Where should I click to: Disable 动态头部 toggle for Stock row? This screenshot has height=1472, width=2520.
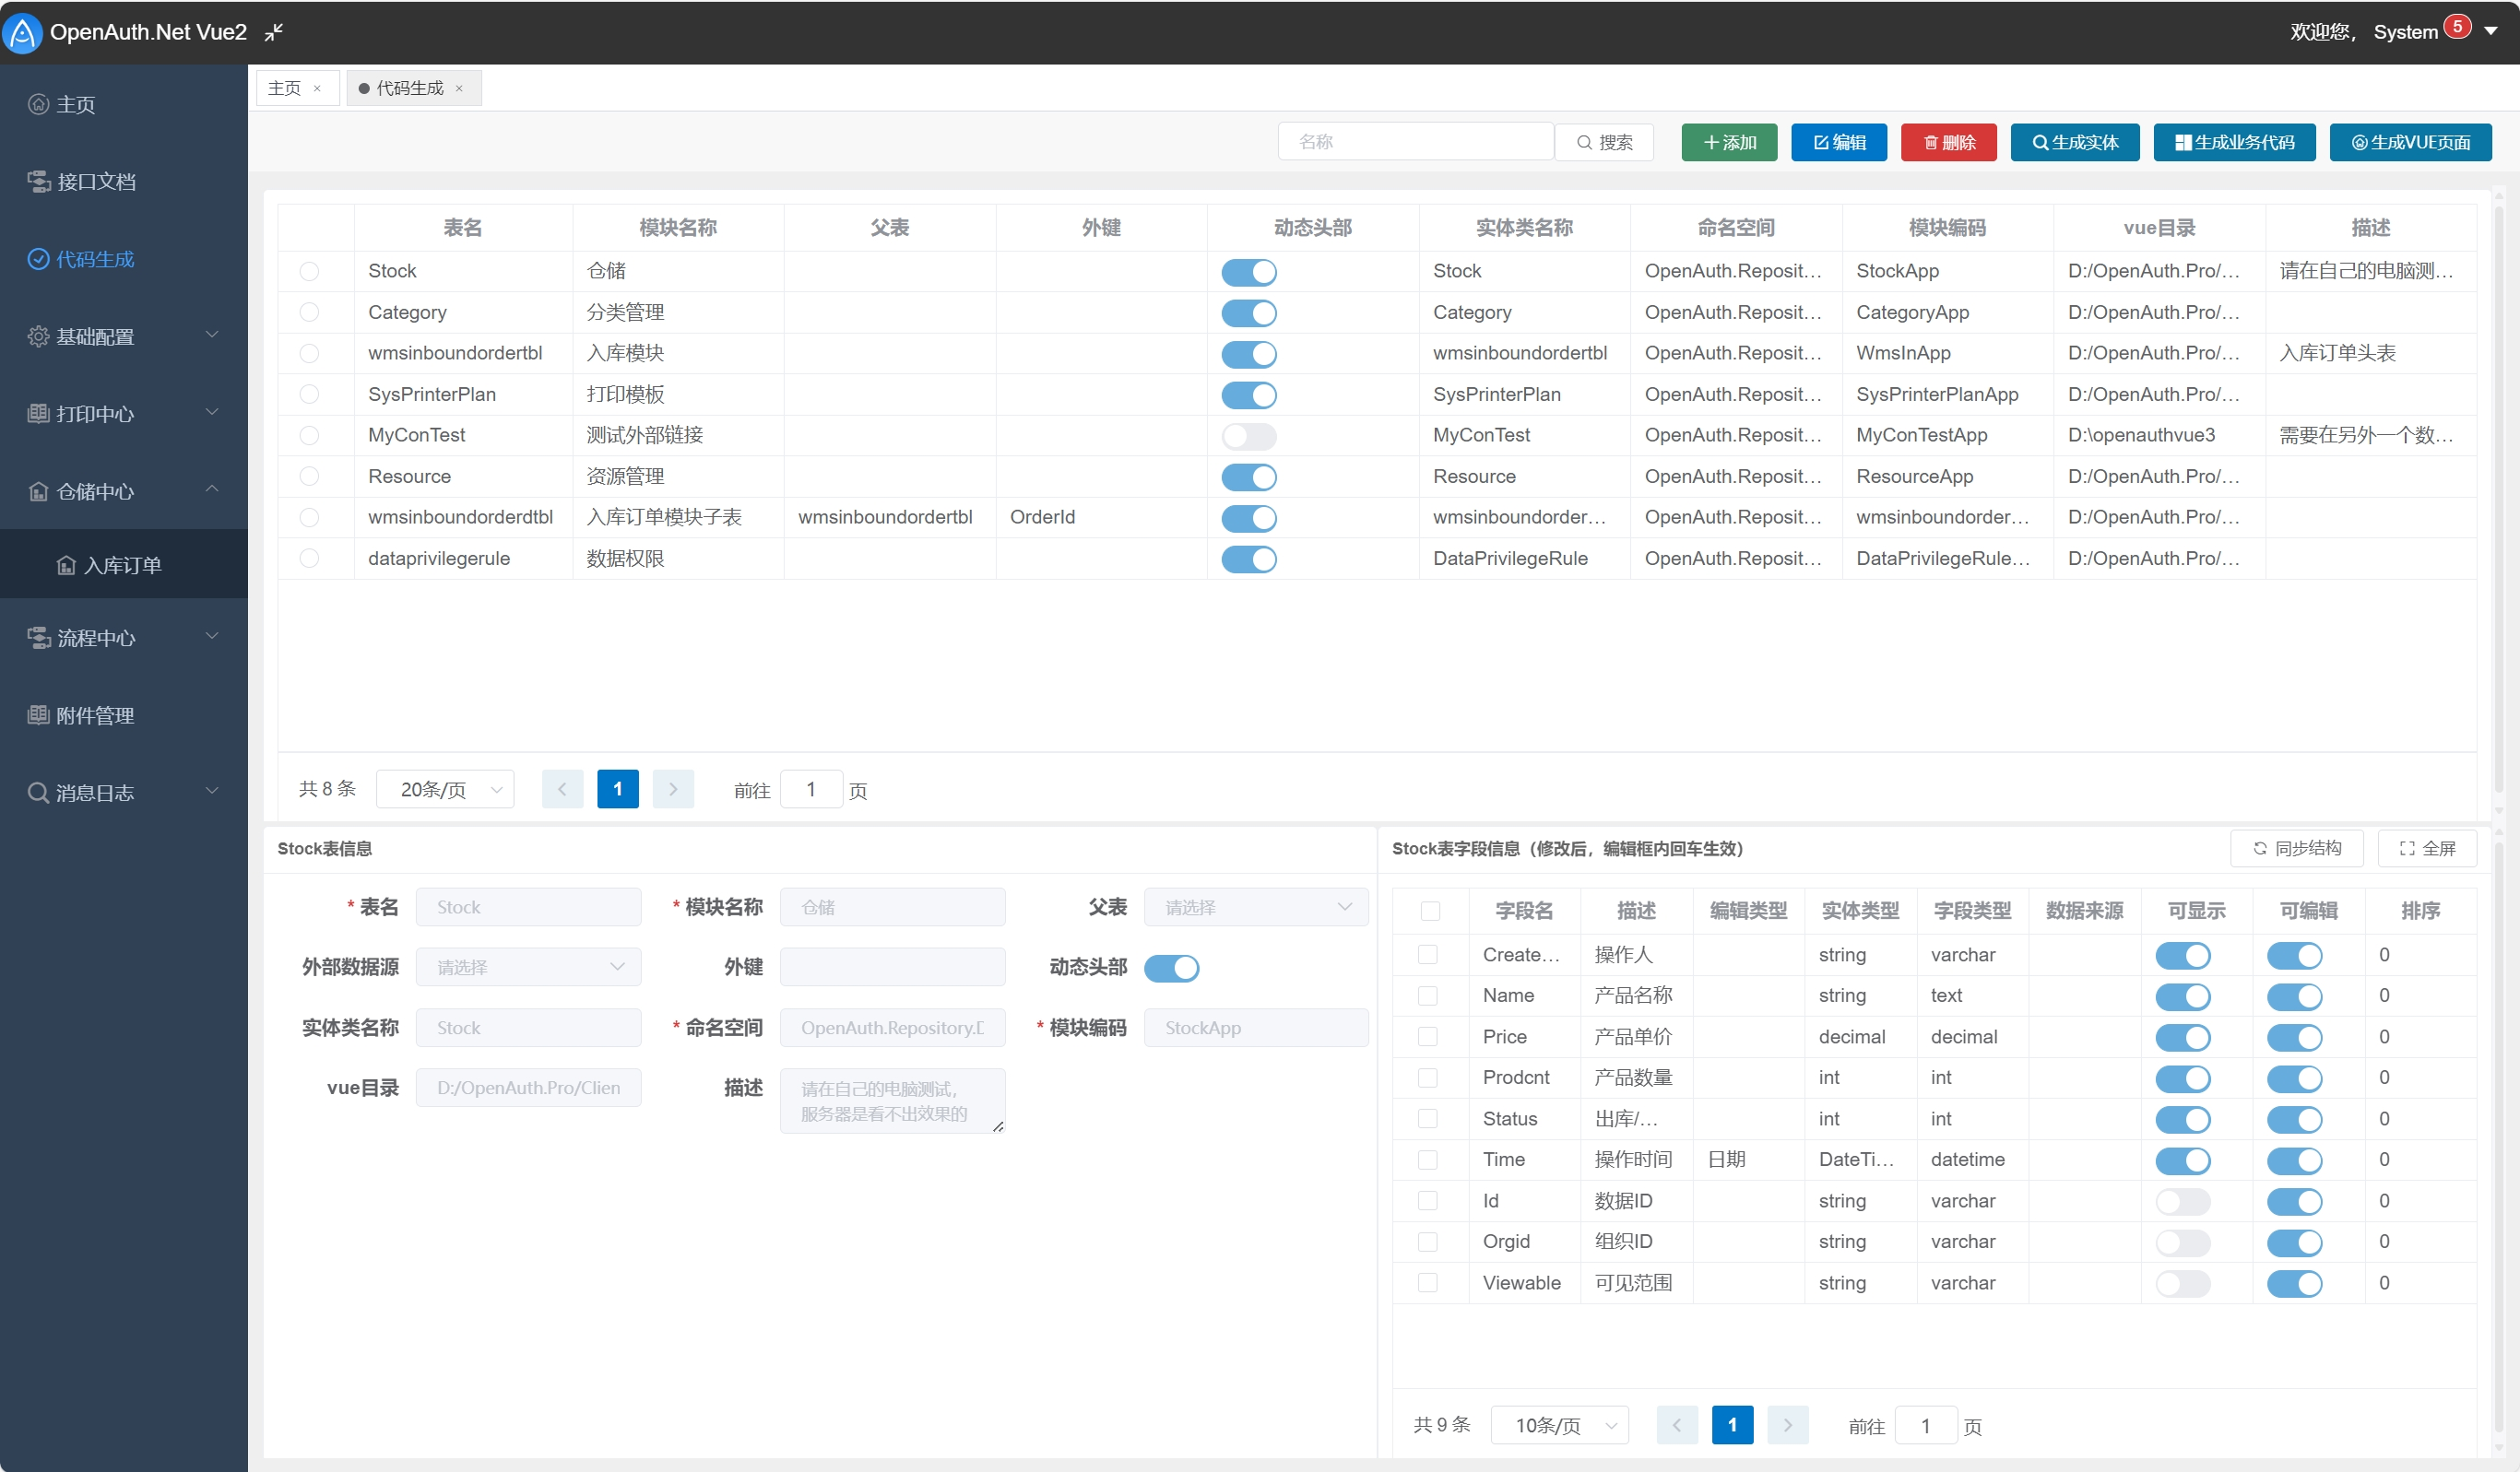pyautogui.click(x=1248, y=272)
